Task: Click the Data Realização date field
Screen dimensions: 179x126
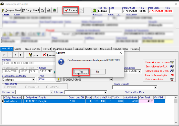Action: [10, 71]
